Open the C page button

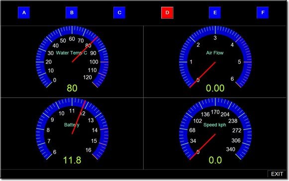click(119, 13)
